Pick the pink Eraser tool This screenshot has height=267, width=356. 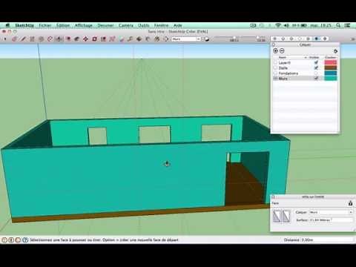(14, 39)
